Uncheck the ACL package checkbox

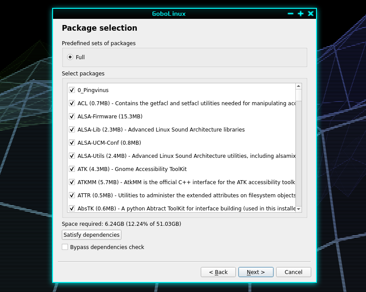coord(72,103)
